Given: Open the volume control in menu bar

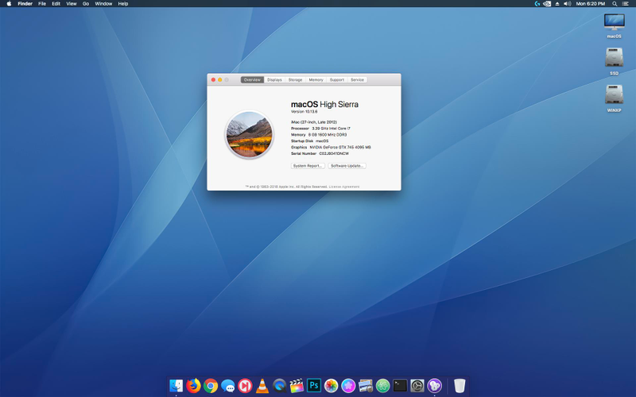Looking at the screenshot, I should pyautogui.click(x=568, y=4).
